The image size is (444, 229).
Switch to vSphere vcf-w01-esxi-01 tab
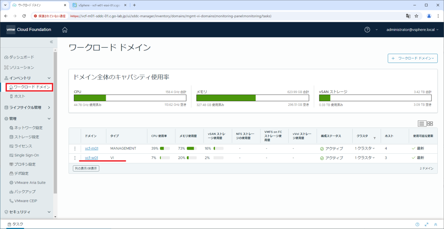point(99,5)
